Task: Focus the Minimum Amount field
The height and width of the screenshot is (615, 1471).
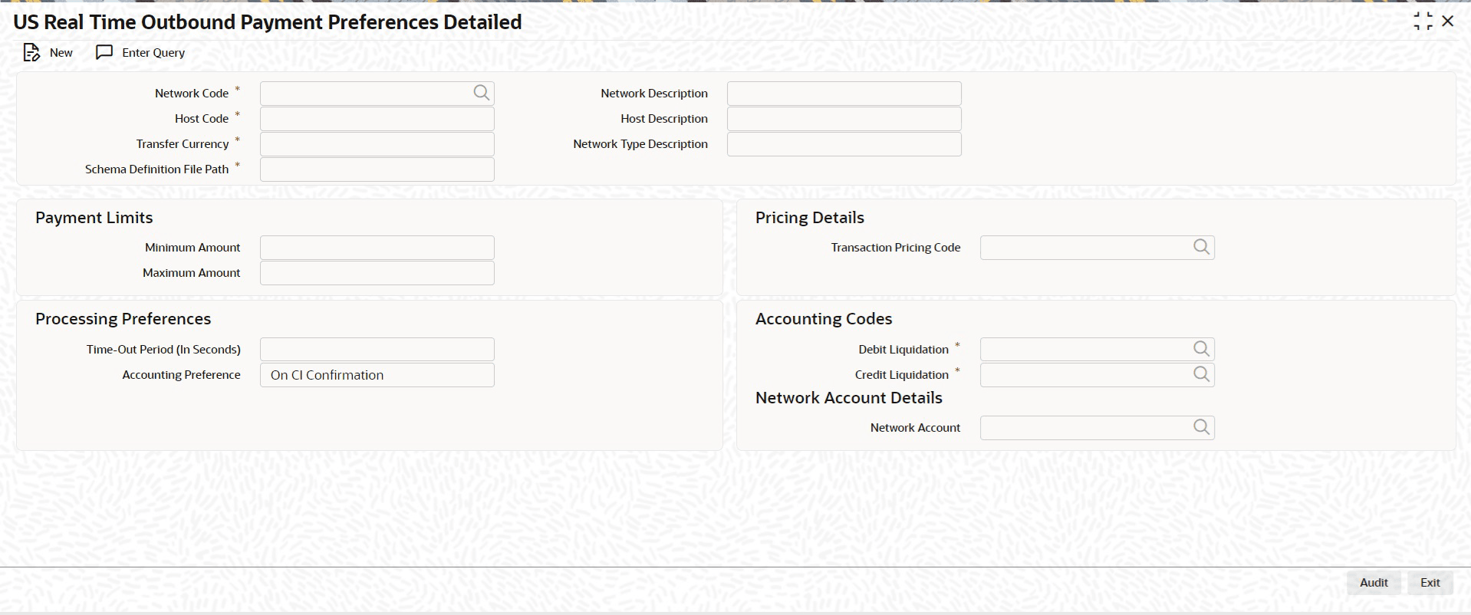Action: 377,248
